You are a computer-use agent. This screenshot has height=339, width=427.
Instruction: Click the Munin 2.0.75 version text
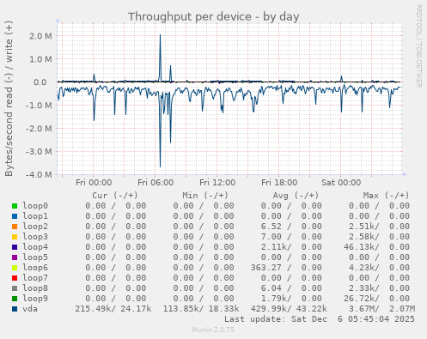point(213,330)
